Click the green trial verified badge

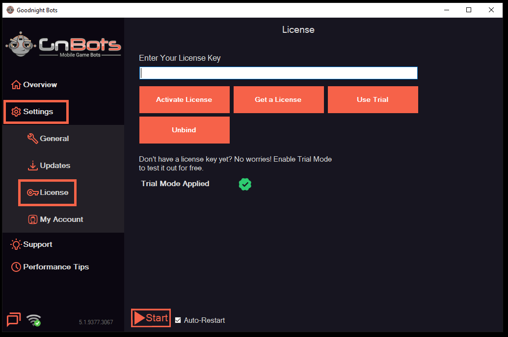coord(245,184)
